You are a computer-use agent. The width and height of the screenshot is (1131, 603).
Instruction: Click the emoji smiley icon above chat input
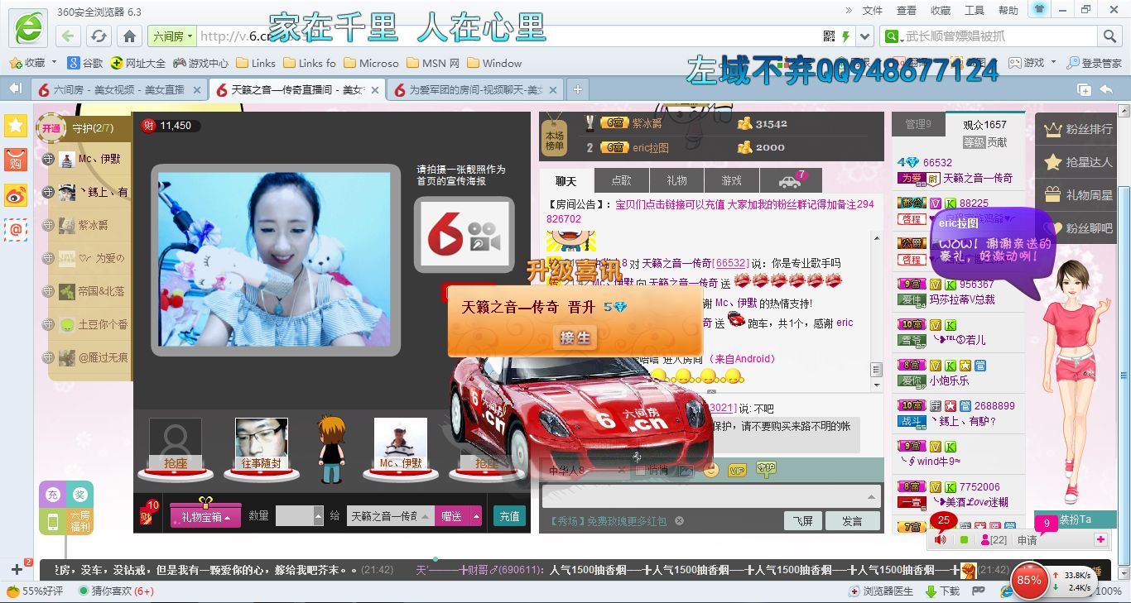[x=710, y=470]
